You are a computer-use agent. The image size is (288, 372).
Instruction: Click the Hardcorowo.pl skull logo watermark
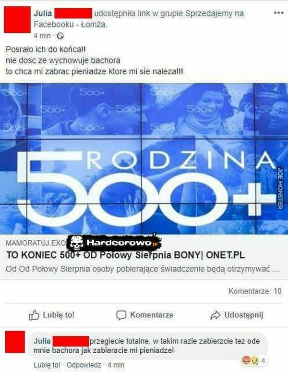click(114, 243)
